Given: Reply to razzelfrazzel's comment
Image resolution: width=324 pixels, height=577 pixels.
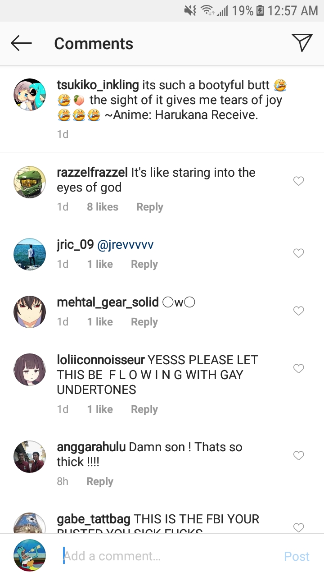Looking at the screenshot, I should coord(149,207).
